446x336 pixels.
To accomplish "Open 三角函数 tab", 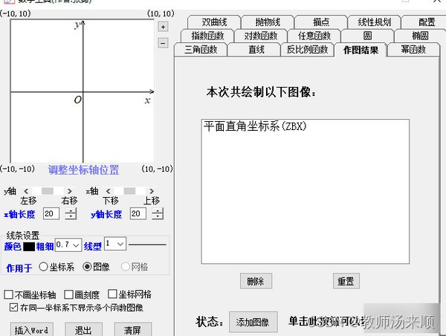I will pos(201,50).
